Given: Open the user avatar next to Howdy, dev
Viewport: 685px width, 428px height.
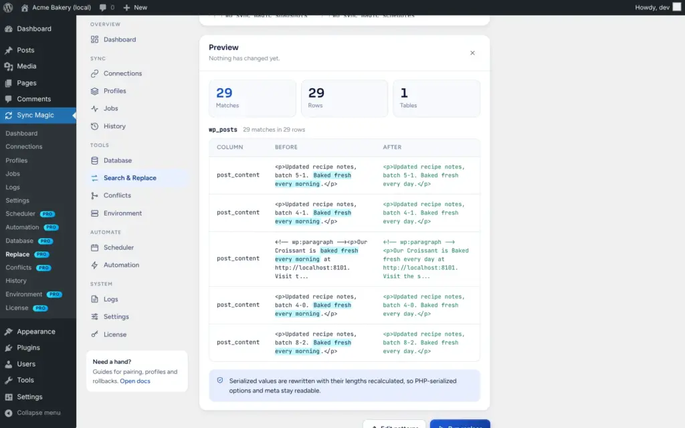Looking at the screenshot, I should point(677,7).
